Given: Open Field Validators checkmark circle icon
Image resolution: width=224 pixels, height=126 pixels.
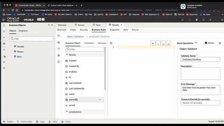Looking at the screenshot, I should 58,55.
